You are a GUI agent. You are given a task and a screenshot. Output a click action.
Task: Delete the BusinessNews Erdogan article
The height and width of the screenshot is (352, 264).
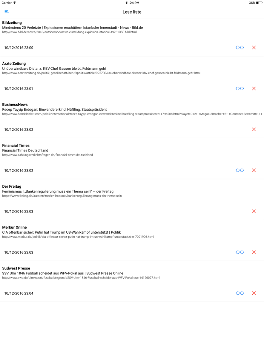(254, 129)
